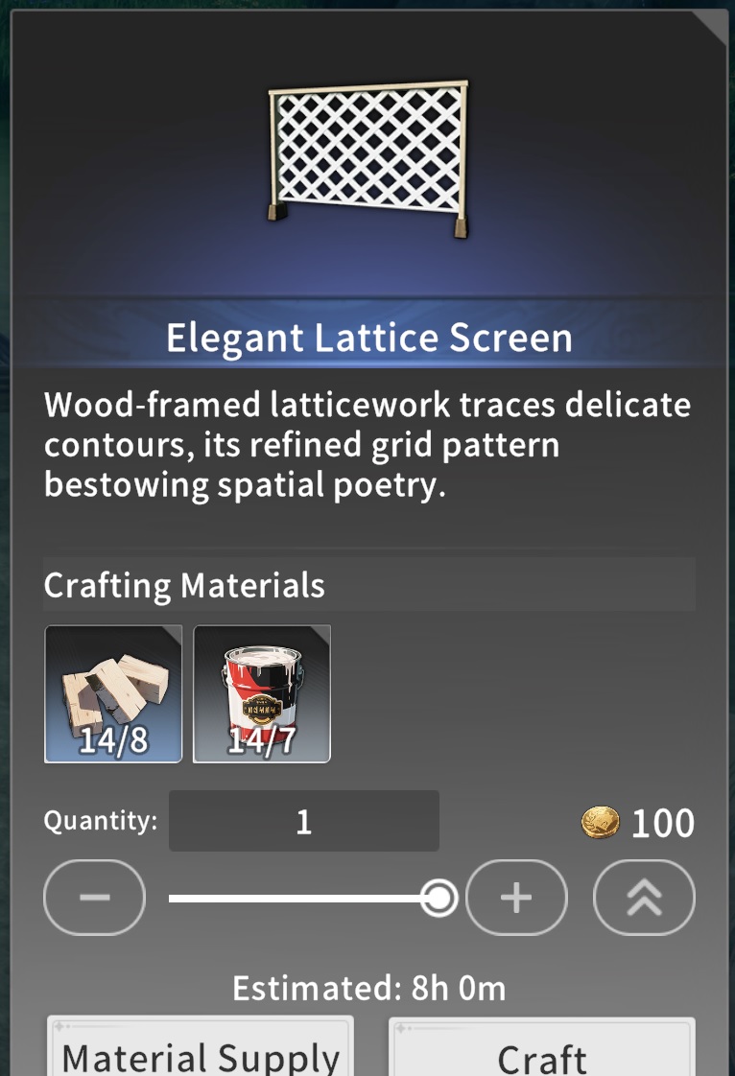Click the 14/8 wood count label
The image size is (735, 1076).
[x=113, y=740]
